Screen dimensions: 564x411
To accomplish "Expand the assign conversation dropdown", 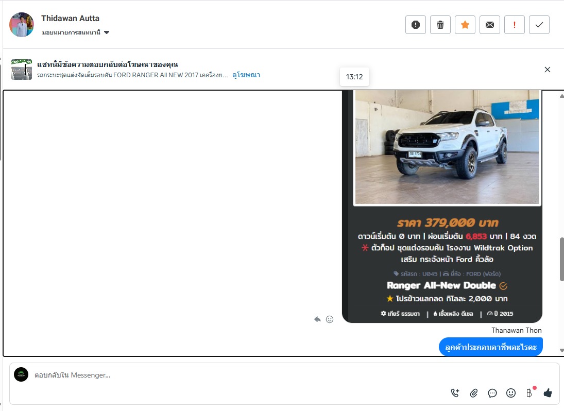I will (76, 32).
